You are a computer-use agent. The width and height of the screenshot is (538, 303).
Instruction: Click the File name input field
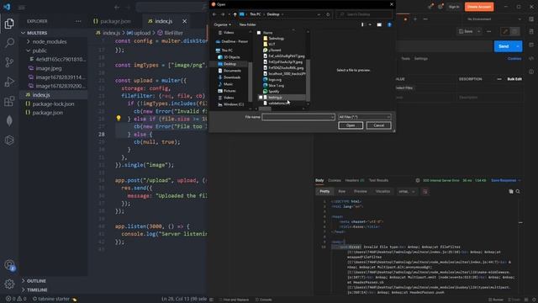pos(297,117)
